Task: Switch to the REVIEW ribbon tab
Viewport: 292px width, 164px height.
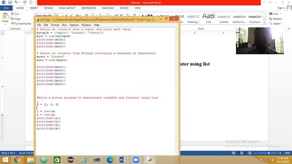Action: 124,8
